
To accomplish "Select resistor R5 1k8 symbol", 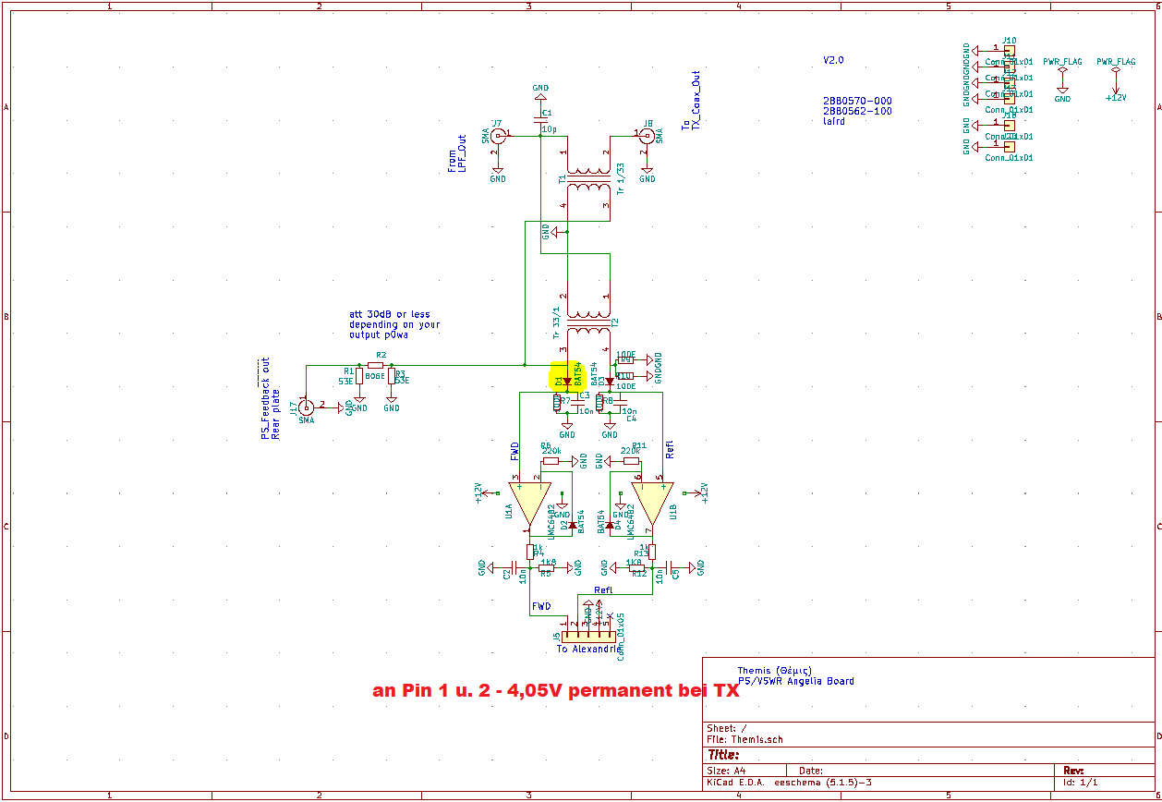I will click(x=547, y=568).
